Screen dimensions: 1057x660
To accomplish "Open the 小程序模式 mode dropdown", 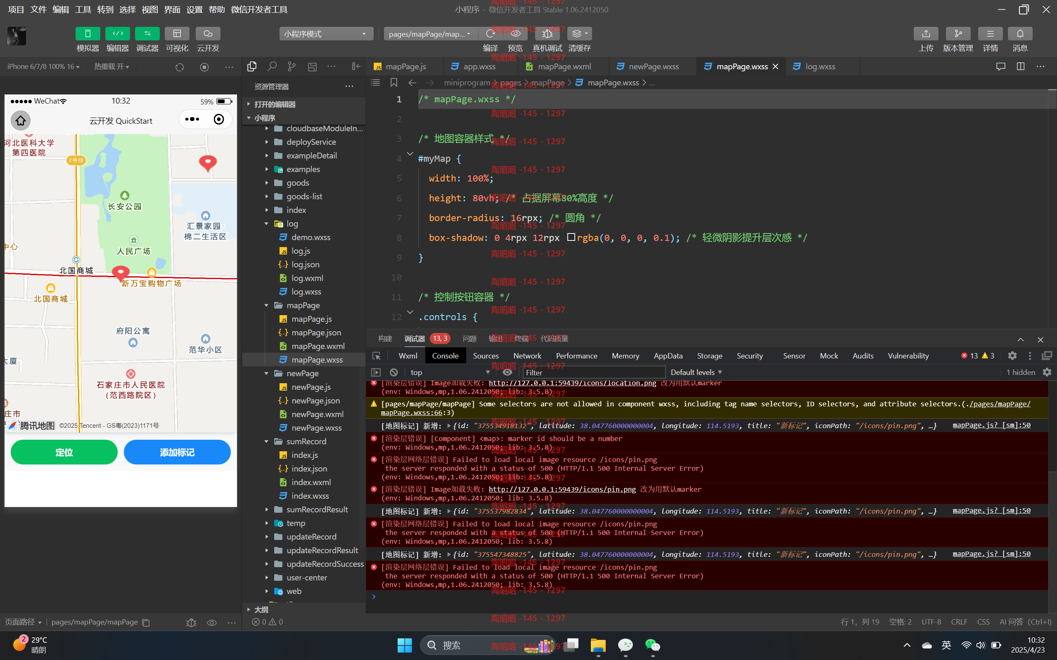I will (x=326, y=33).
